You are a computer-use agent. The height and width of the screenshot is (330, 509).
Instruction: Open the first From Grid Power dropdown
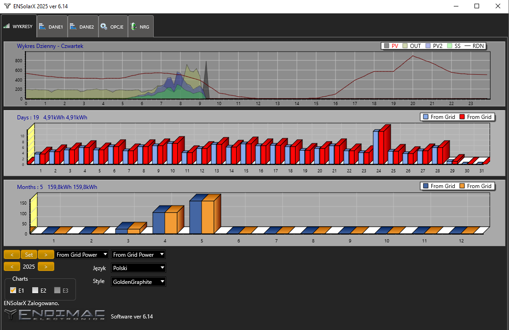pos(82,254)
